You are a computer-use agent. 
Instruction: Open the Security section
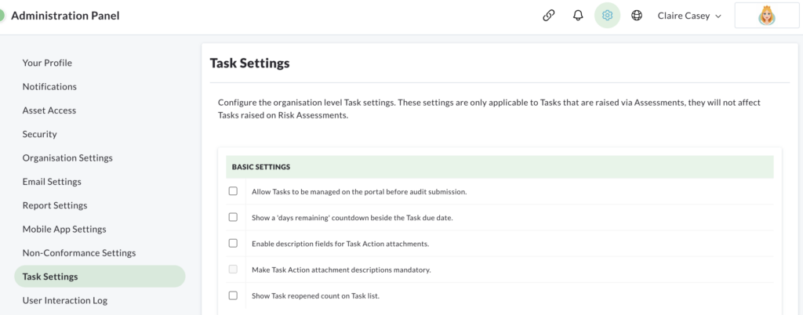[x=39, y=134]
